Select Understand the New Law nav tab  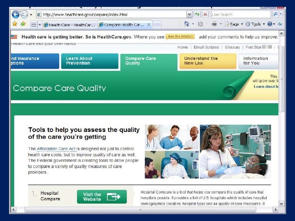click(208, 61)
